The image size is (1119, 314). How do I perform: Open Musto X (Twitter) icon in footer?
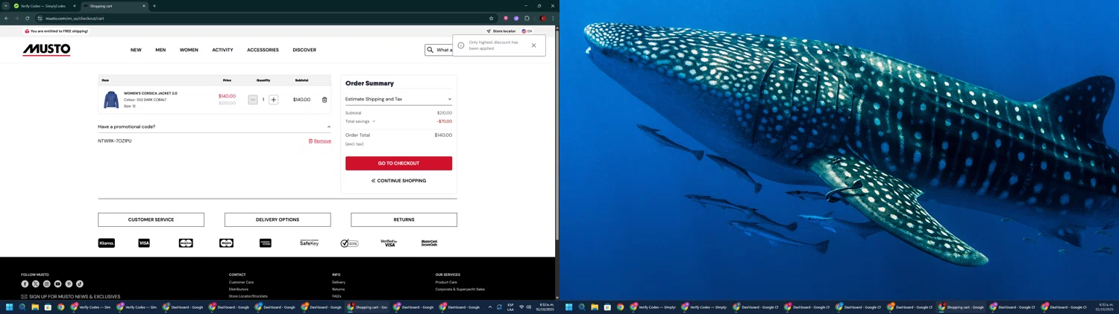(36, 283)
